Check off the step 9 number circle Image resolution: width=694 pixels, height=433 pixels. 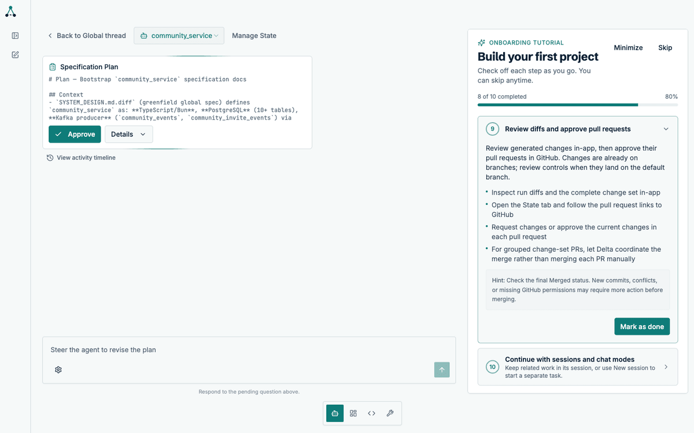click(x=493, y=129)
